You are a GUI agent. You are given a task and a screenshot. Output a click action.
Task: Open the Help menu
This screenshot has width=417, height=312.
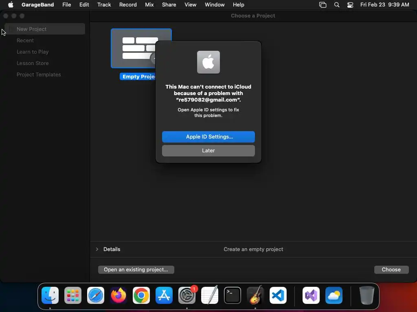click(239, 5)
